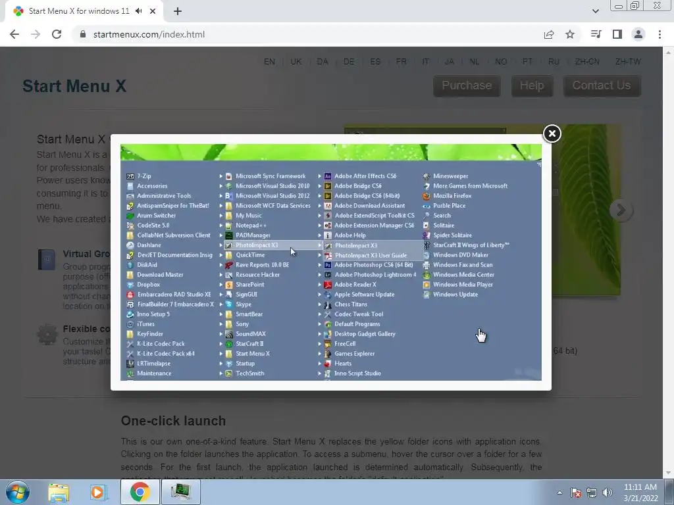The height and width of the screenshot is (505, 674).
Task: Click the browser Back arrow
Action: pyautogui.click(x=14, y=34)
